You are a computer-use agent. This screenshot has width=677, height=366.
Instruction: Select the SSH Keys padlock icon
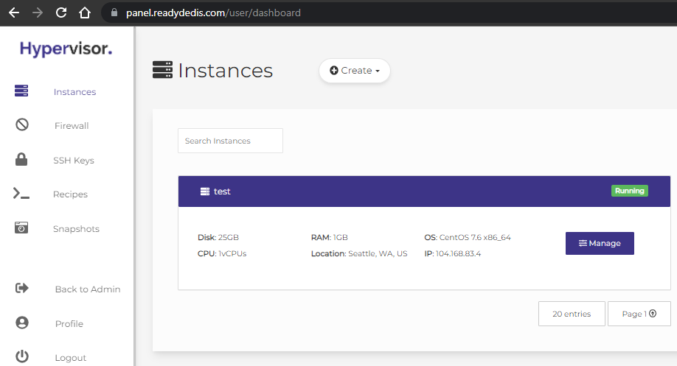pos(21,159)
